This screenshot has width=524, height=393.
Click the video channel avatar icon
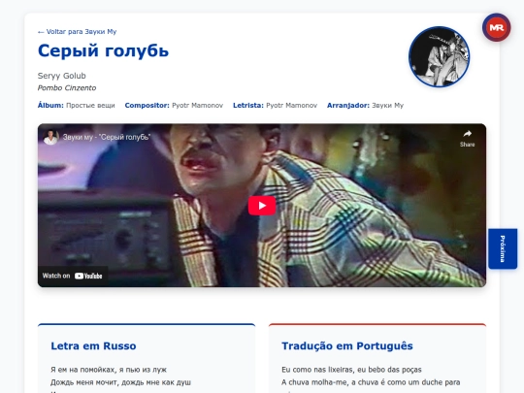click(x=50, y=137)
